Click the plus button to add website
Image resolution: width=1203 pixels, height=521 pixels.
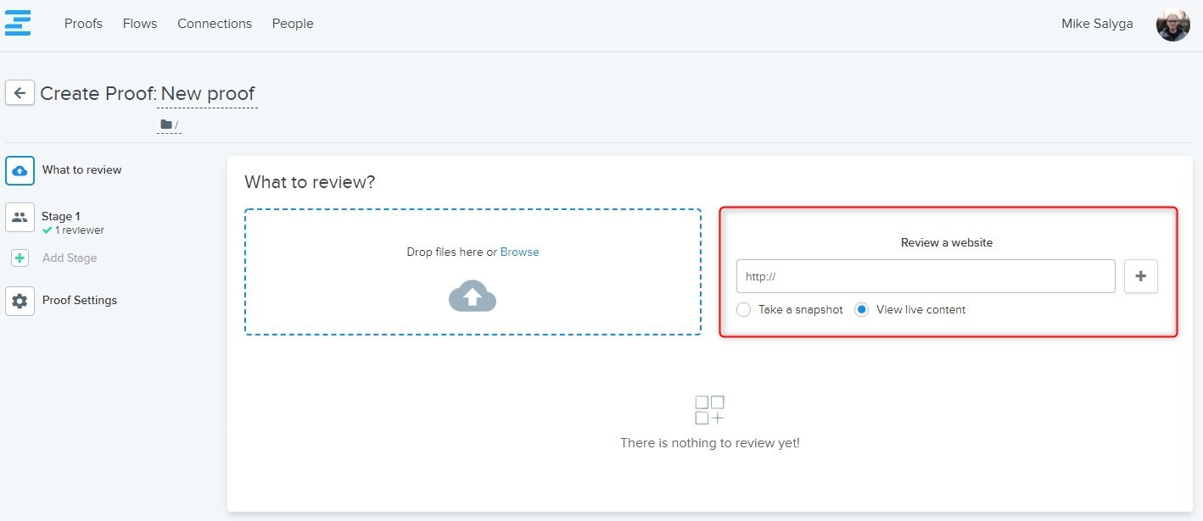pyautogui.click(x=1140, y=276)
